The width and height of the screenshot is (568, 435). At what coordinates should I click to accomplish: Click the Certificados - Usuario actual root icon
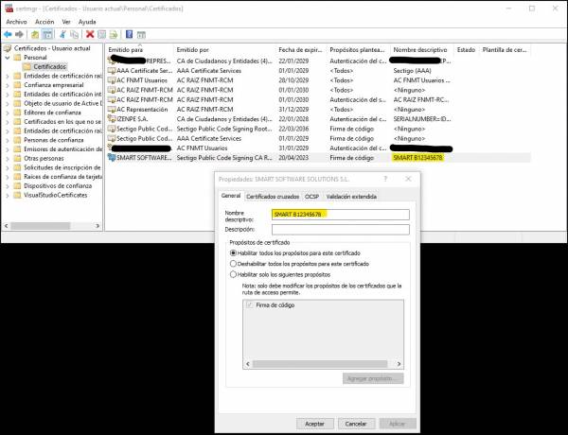pos(8,48)
